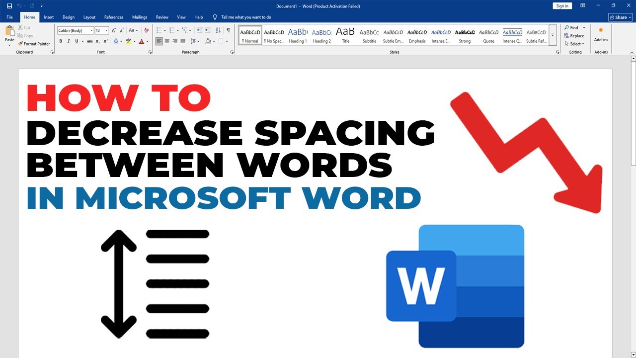Toggle Align Left paragraph alignment
This screenshot has width=636, height=358.
[159, 41]
